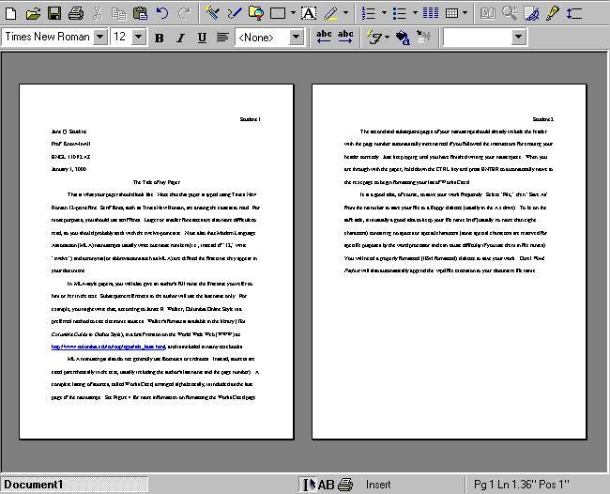Toggle Underline formatting
Screen dimensions: 610x494
pyautogui.click(x=202, y=38)
